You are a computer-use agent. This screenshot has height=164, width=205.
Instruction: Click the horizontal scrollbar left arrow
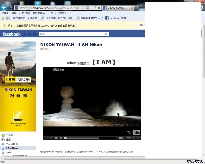1,158
